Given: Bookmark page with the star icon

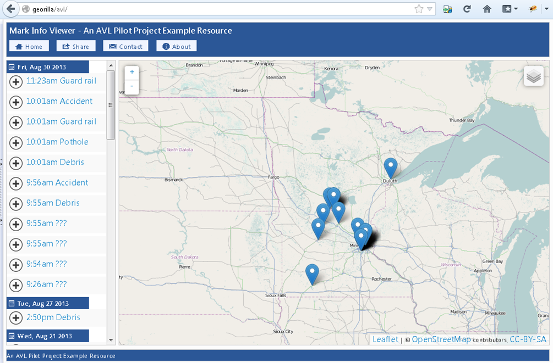Looking at the screenshot, I should (419, 9).
